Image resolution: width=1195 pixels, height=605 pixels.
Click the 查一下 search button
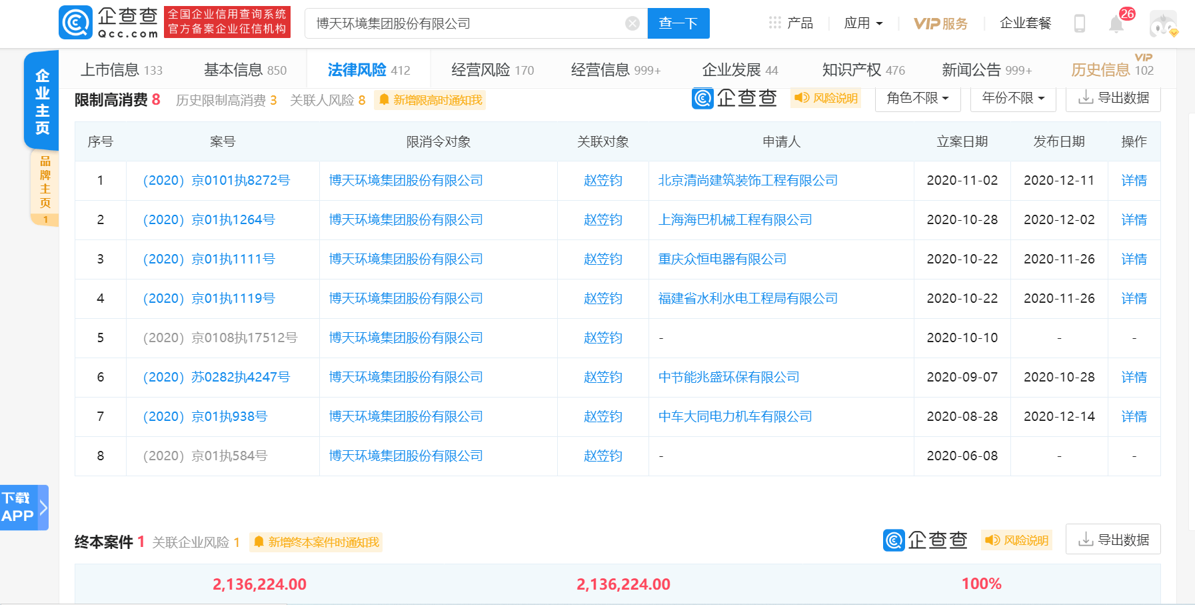tap(678, 23)
